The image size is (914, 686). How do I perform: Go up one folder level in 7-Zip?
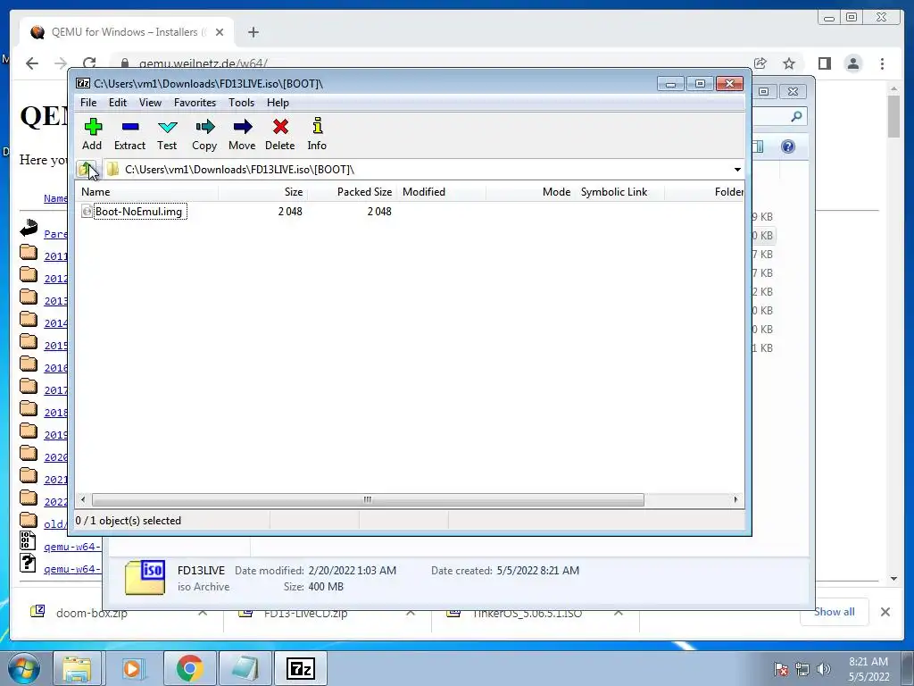[x=87, y=169]
